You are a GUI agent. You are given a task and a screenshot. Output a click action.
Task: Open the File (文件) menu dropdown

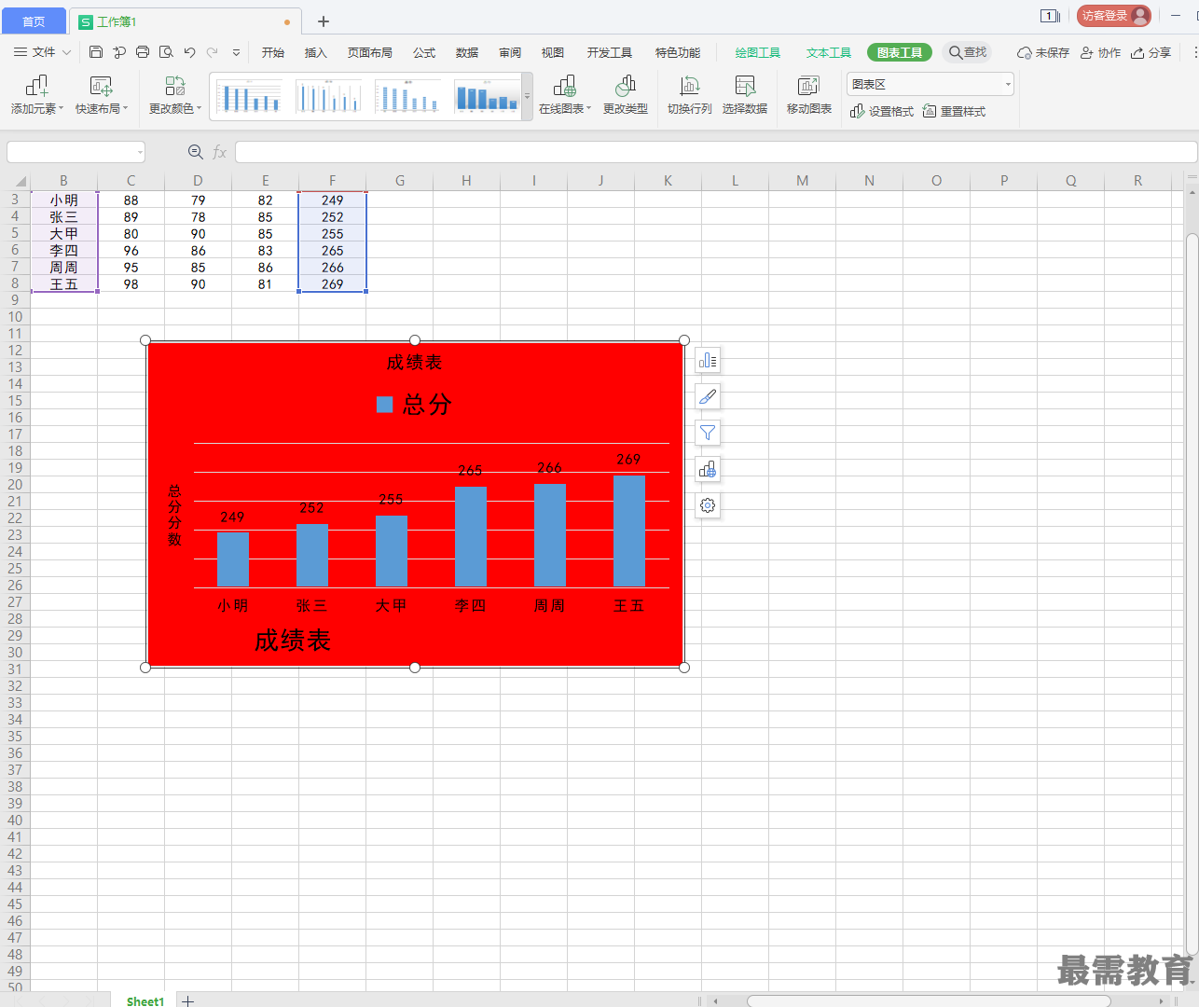click(x=42, y=52)
